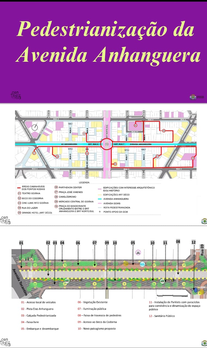207x348 pixels.
Task: Click the gray 08 callout label above street plan
Action: (x=178, y=241)
